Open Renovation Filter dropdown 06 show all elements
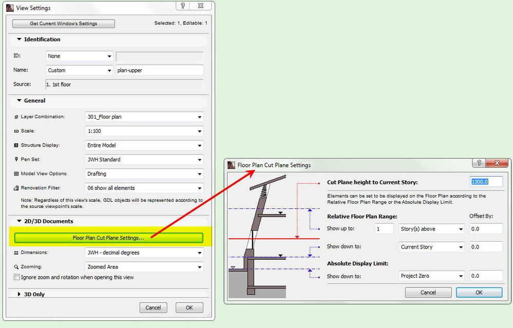513x328 pixels. pyautogui.click(x=144, y=188)
